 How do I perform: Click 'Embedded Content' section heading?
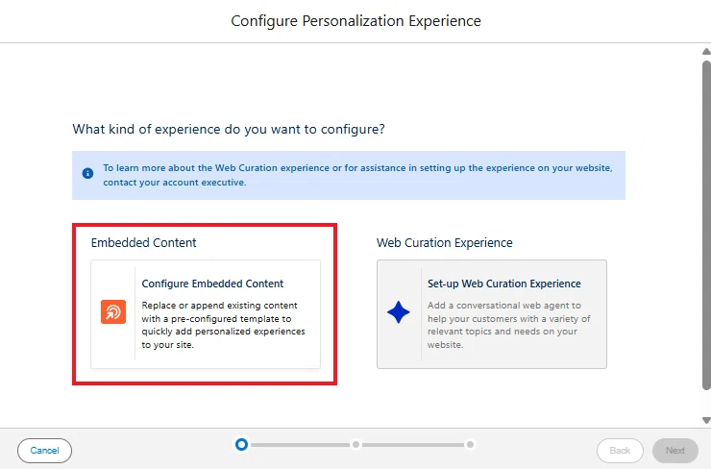click(143, 242)
